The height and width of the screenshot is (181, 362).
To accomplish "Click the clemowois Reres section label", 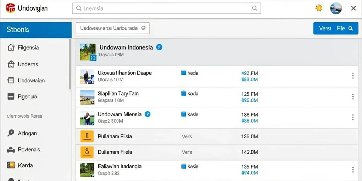I will [24, 116].
